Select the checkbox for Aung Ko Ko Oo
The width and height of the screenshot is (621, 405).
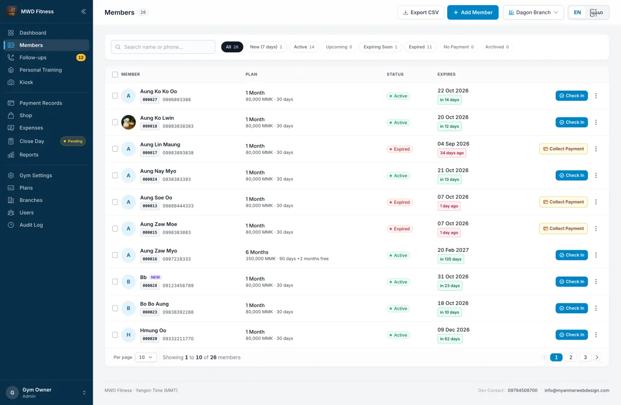click(115, 96)
